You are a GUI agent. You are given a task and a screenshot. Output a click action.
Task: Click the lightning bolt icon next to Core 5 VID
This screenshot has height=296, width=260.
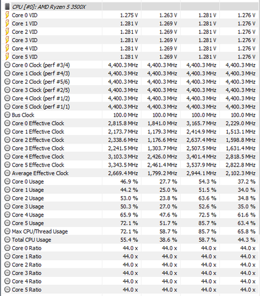click(7, 57)
